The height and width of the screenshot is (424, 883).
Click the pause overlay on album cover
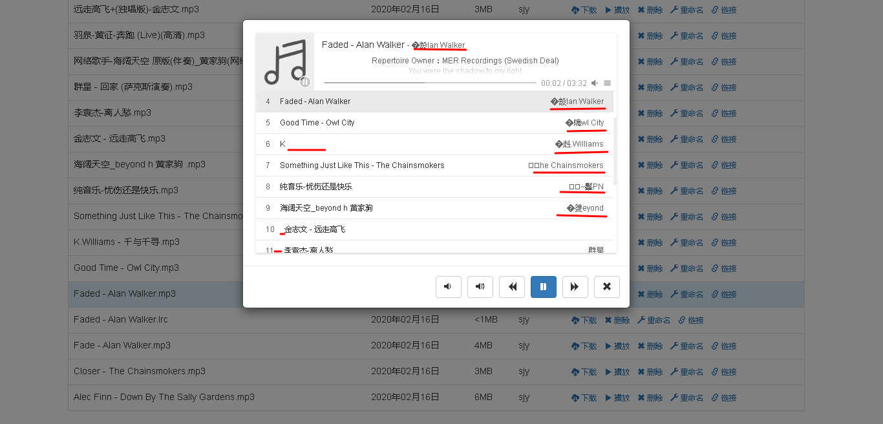305,81
